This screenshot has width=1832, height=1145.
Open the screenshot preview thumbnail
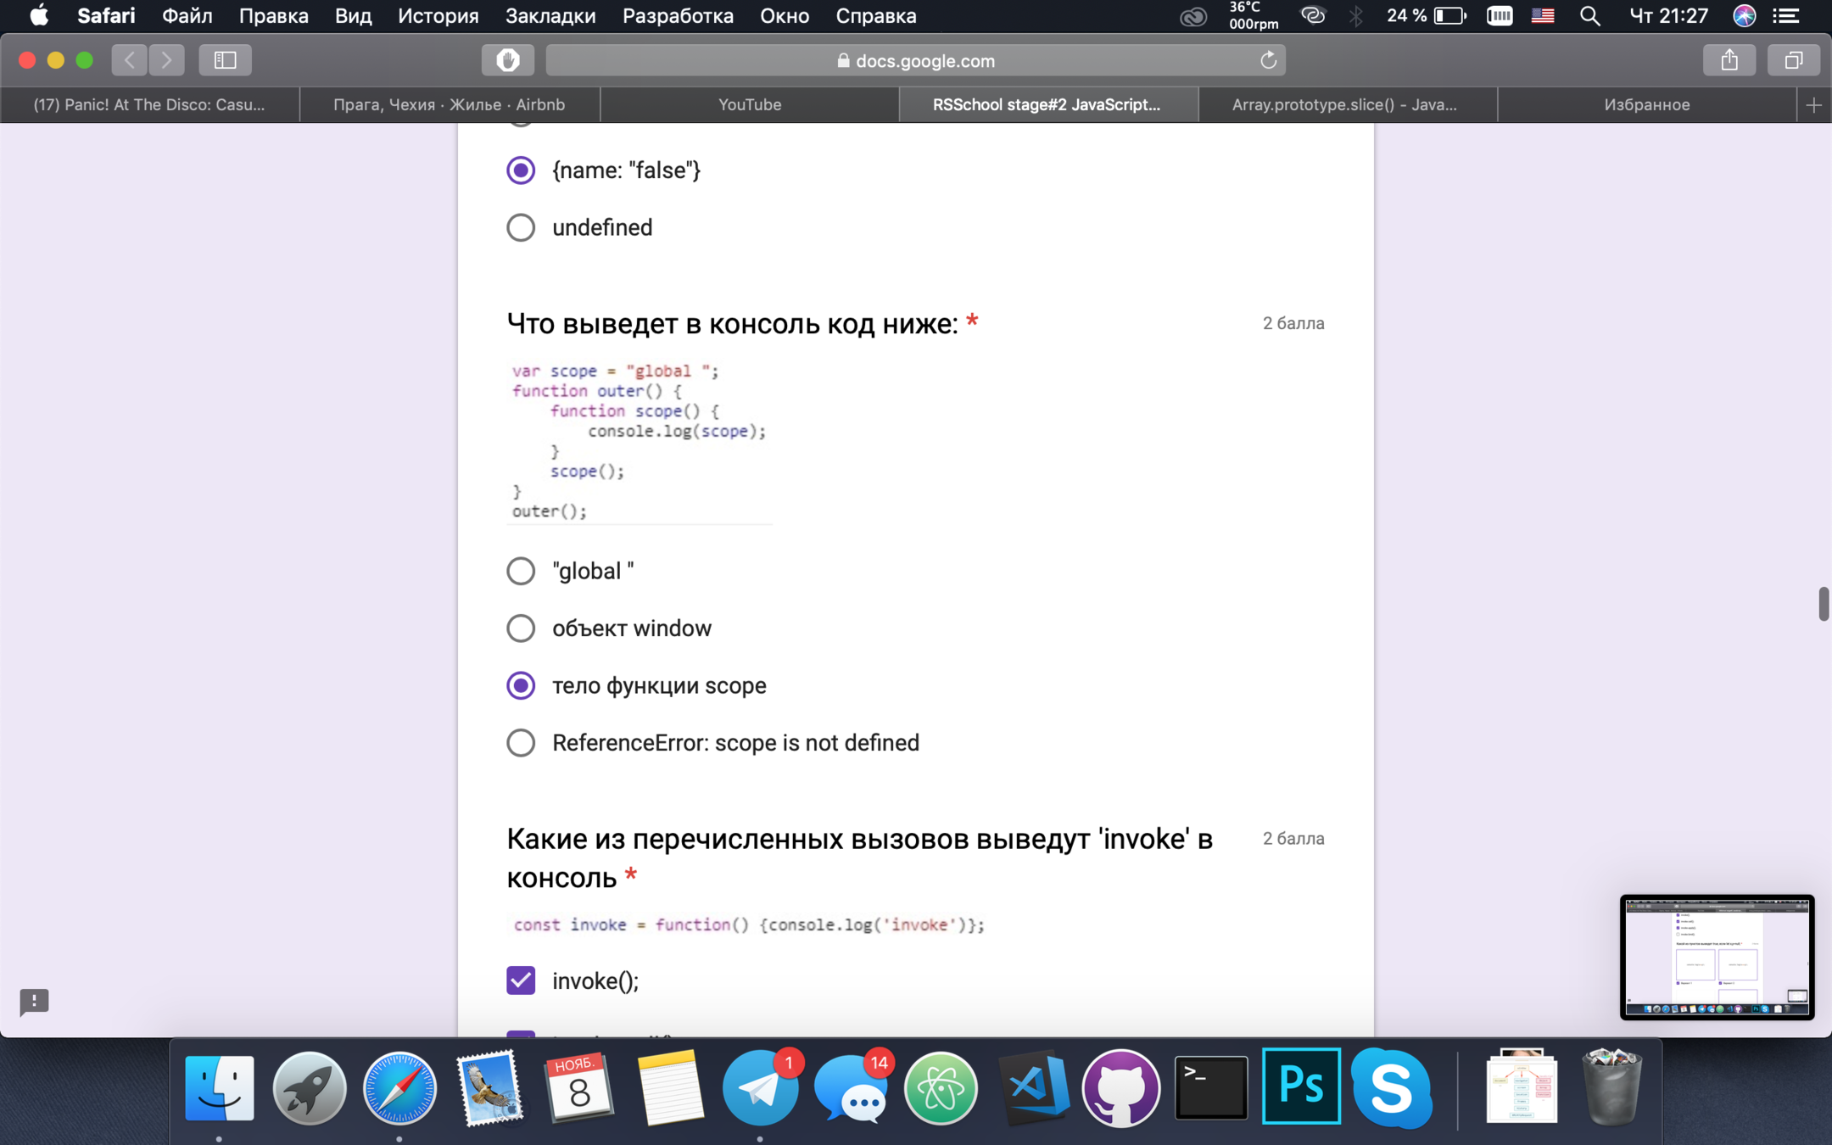(1717, 957)
